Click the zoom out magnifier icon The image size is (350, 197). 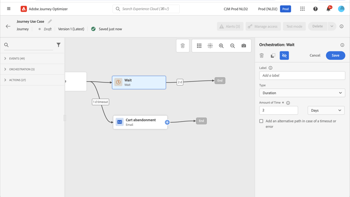[x=232, y=46]
